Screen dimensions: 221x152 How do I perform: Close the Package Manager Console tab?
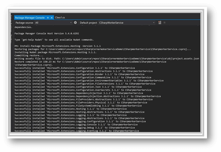52,18
